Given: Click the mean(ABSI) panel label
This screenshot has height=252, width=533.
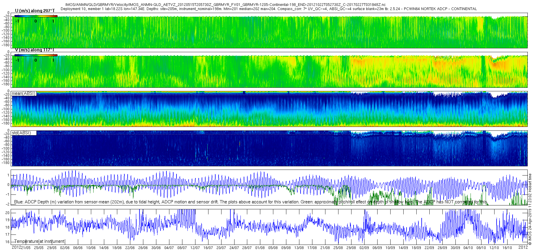Looking at the screenshot, I should click(24, 93).
